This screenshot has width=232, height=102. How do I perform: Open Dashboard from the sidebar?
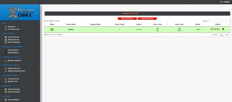(11, 27)
